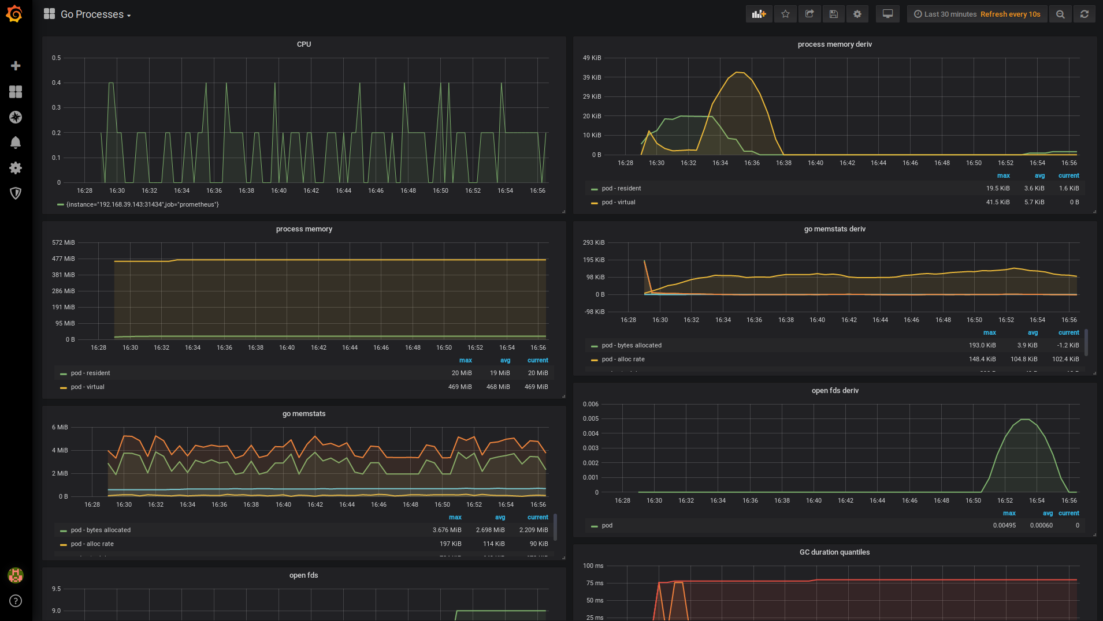Screen dimensions: 1103x621
Task: Click the go memstats deriv legend scrollbar
Action: (1086, 343)
